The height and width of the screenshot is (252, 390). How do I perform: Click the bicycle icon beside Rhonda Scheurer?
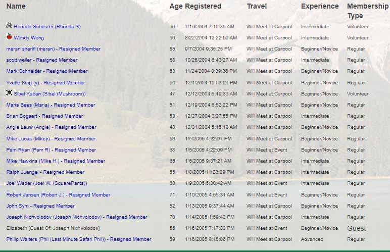coord(9,25)
